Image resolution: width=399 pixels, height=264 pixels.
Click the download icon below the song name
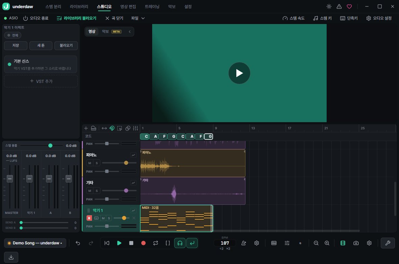[11, 257]
